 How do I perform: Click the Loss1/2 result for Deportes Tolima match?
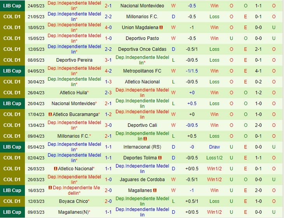click(214, 157)
